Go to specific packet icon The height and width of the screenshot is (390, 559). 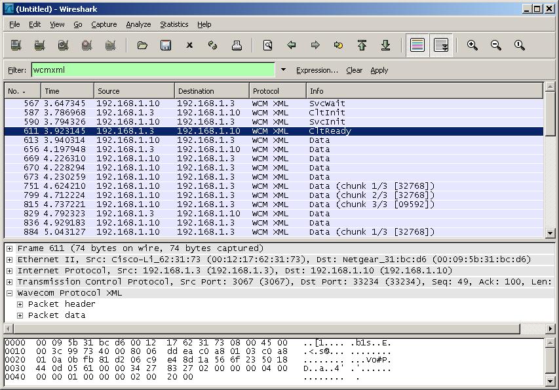point(338,45)
